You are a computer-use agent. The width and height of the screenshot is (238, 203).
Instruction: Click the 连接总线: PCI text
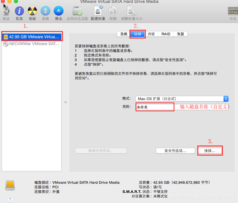[x=46, y=187]
